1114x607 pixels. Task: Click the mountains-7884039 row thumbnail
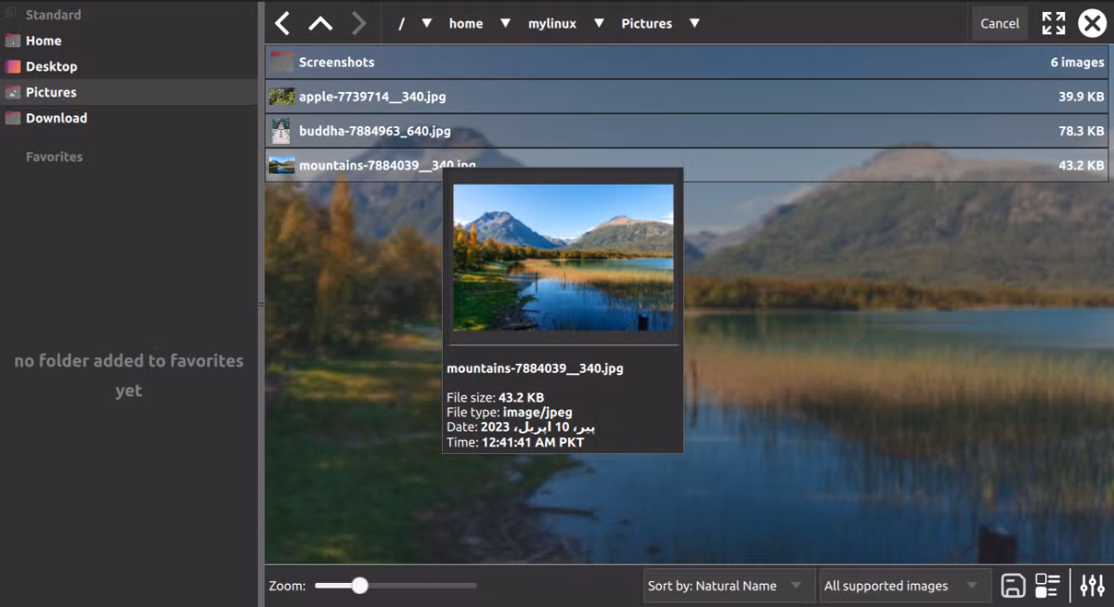282,165
